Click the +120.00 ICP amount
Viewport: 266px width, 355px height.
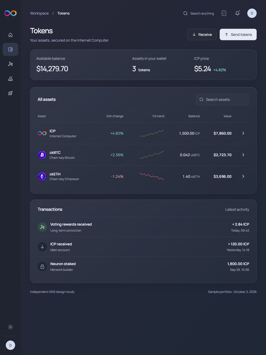coord(238,244)
